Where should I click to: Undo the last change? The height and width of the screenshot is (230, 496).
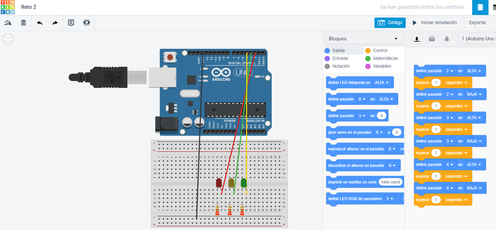(39, 23)
